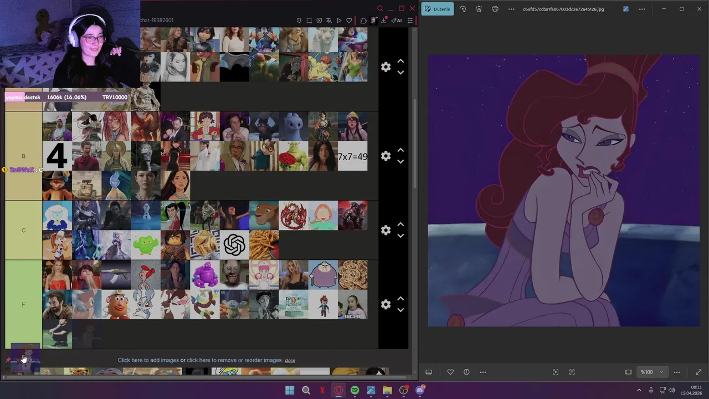Move the C tier row down
The width and height of the screenshot is (709, 399).
coord(400,236)
